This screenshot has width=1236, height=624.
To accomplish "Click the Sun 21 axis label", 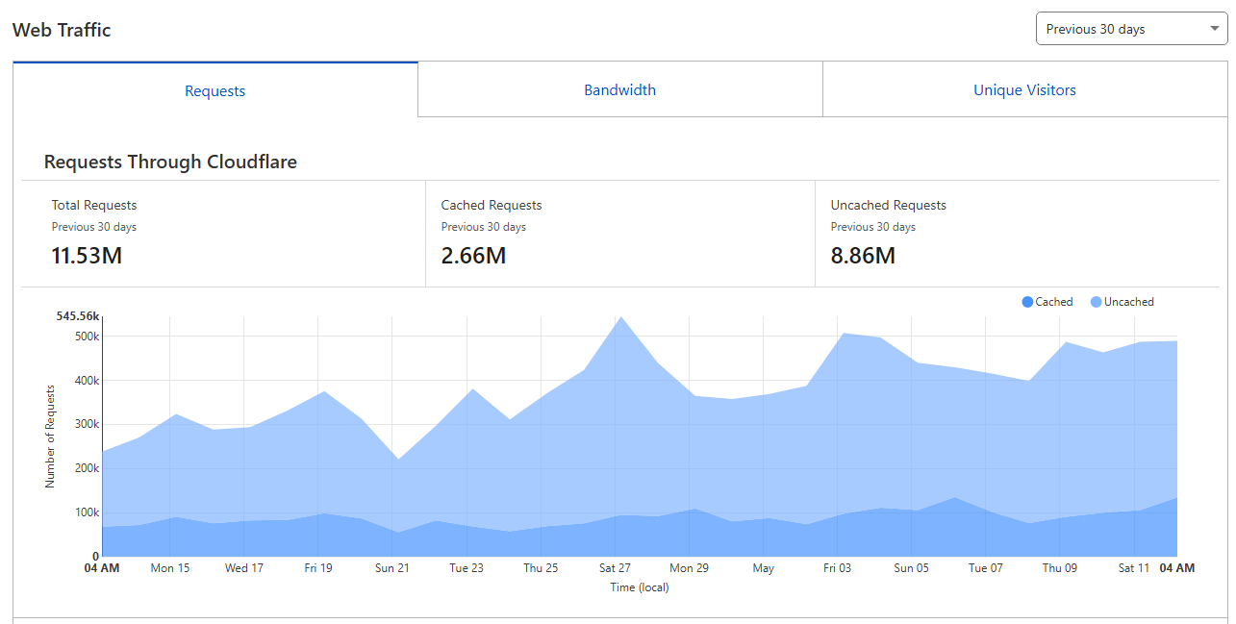I will [392, 568].
